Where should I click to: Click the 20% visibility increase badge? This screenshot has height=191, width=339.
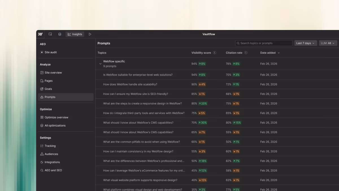(x=203, y=104)
